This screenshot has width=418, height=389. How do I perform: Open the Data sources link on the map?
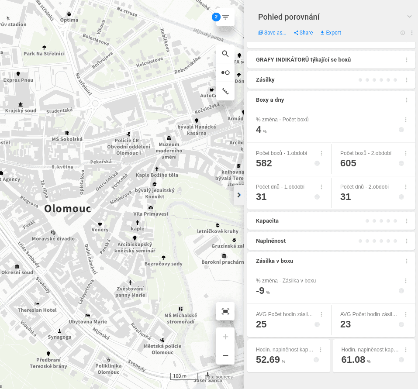click(218, 376)
